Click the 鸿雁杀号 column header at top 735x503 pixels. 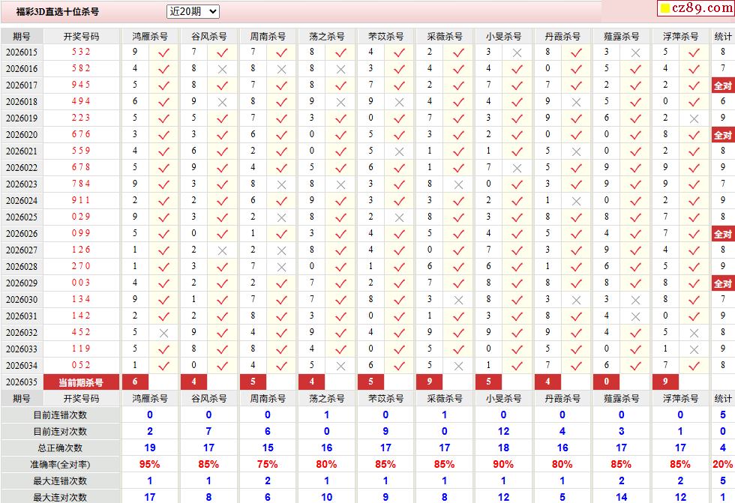149,37
